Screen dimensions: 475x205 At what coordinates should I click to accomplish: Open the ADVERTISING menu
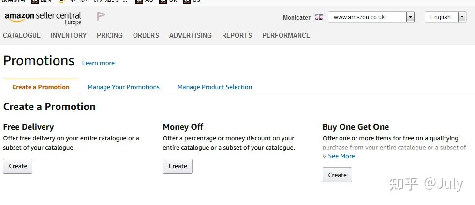click(x=191, y=35)
